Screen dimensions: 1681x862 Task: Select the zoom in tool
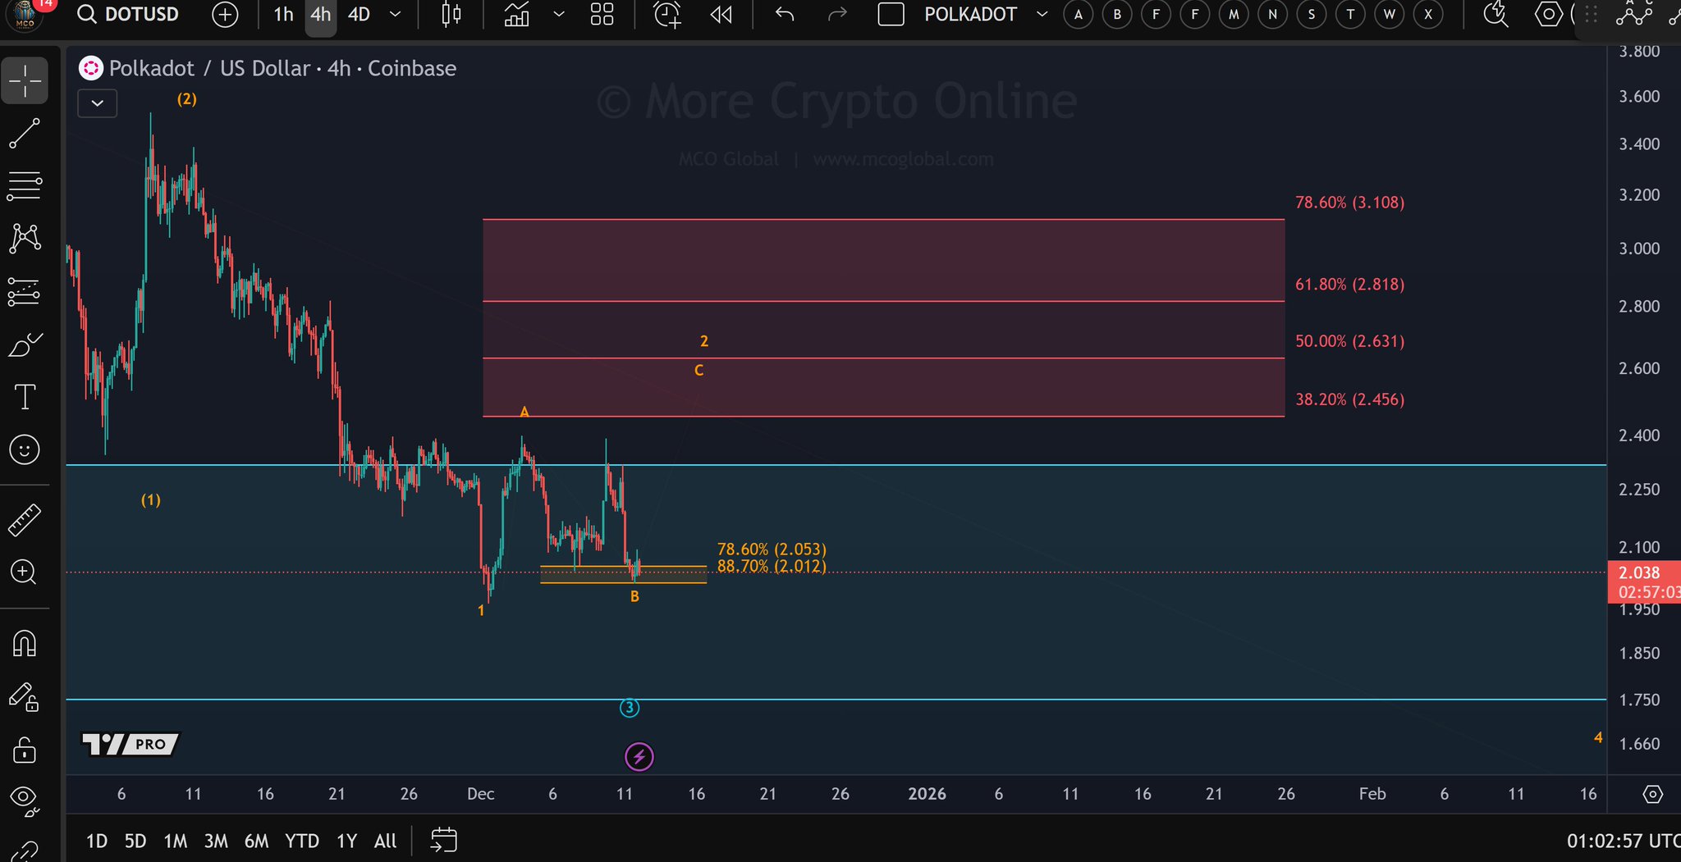pyautogui.click(x=25, y=572)
